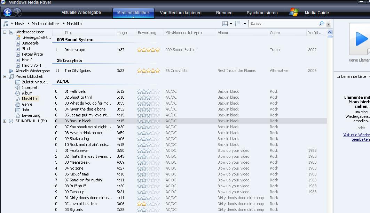Switch to the Aktuelle Wiedergabe tab
The width and height of the screenshot is (370, 213).
point(81,13)
